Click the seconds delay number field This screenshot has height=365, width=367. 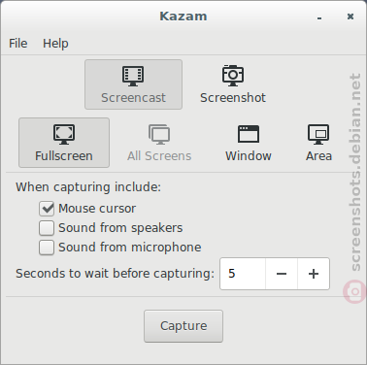(x=243, y=274)
